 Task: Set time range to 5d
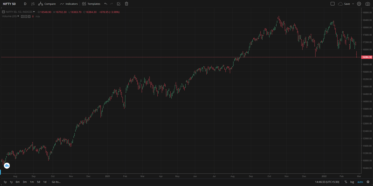point(39,182)
